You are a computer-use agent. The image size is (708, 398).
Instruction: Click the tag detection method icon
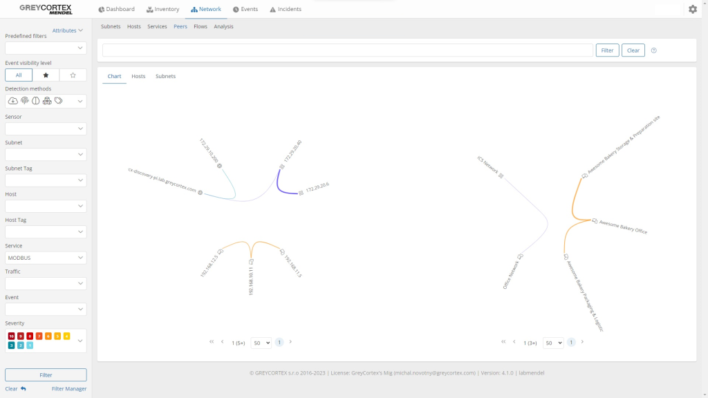pos(59,101)
